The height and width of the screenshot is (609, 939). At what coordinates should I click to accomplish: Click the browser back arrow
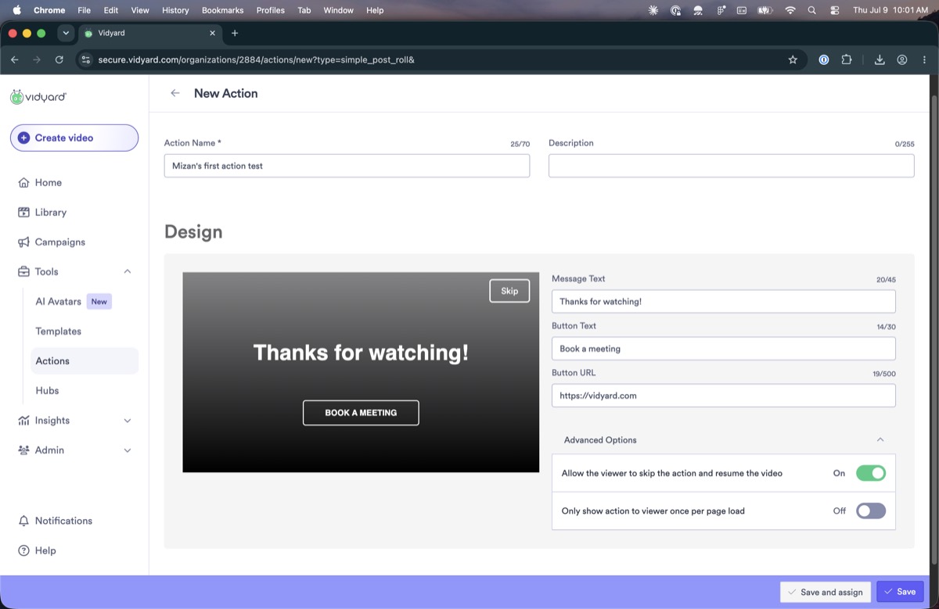pos(14,59)
